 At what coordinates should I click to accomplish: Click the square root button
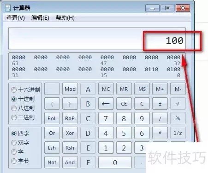[178, 104]
